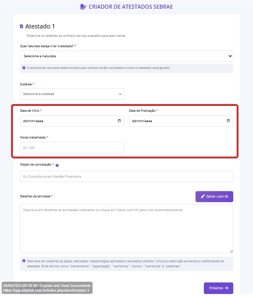Click inside the 'Detalhes da atividade' textarea
Screen dimensions: 253x296
pos(126,228)
